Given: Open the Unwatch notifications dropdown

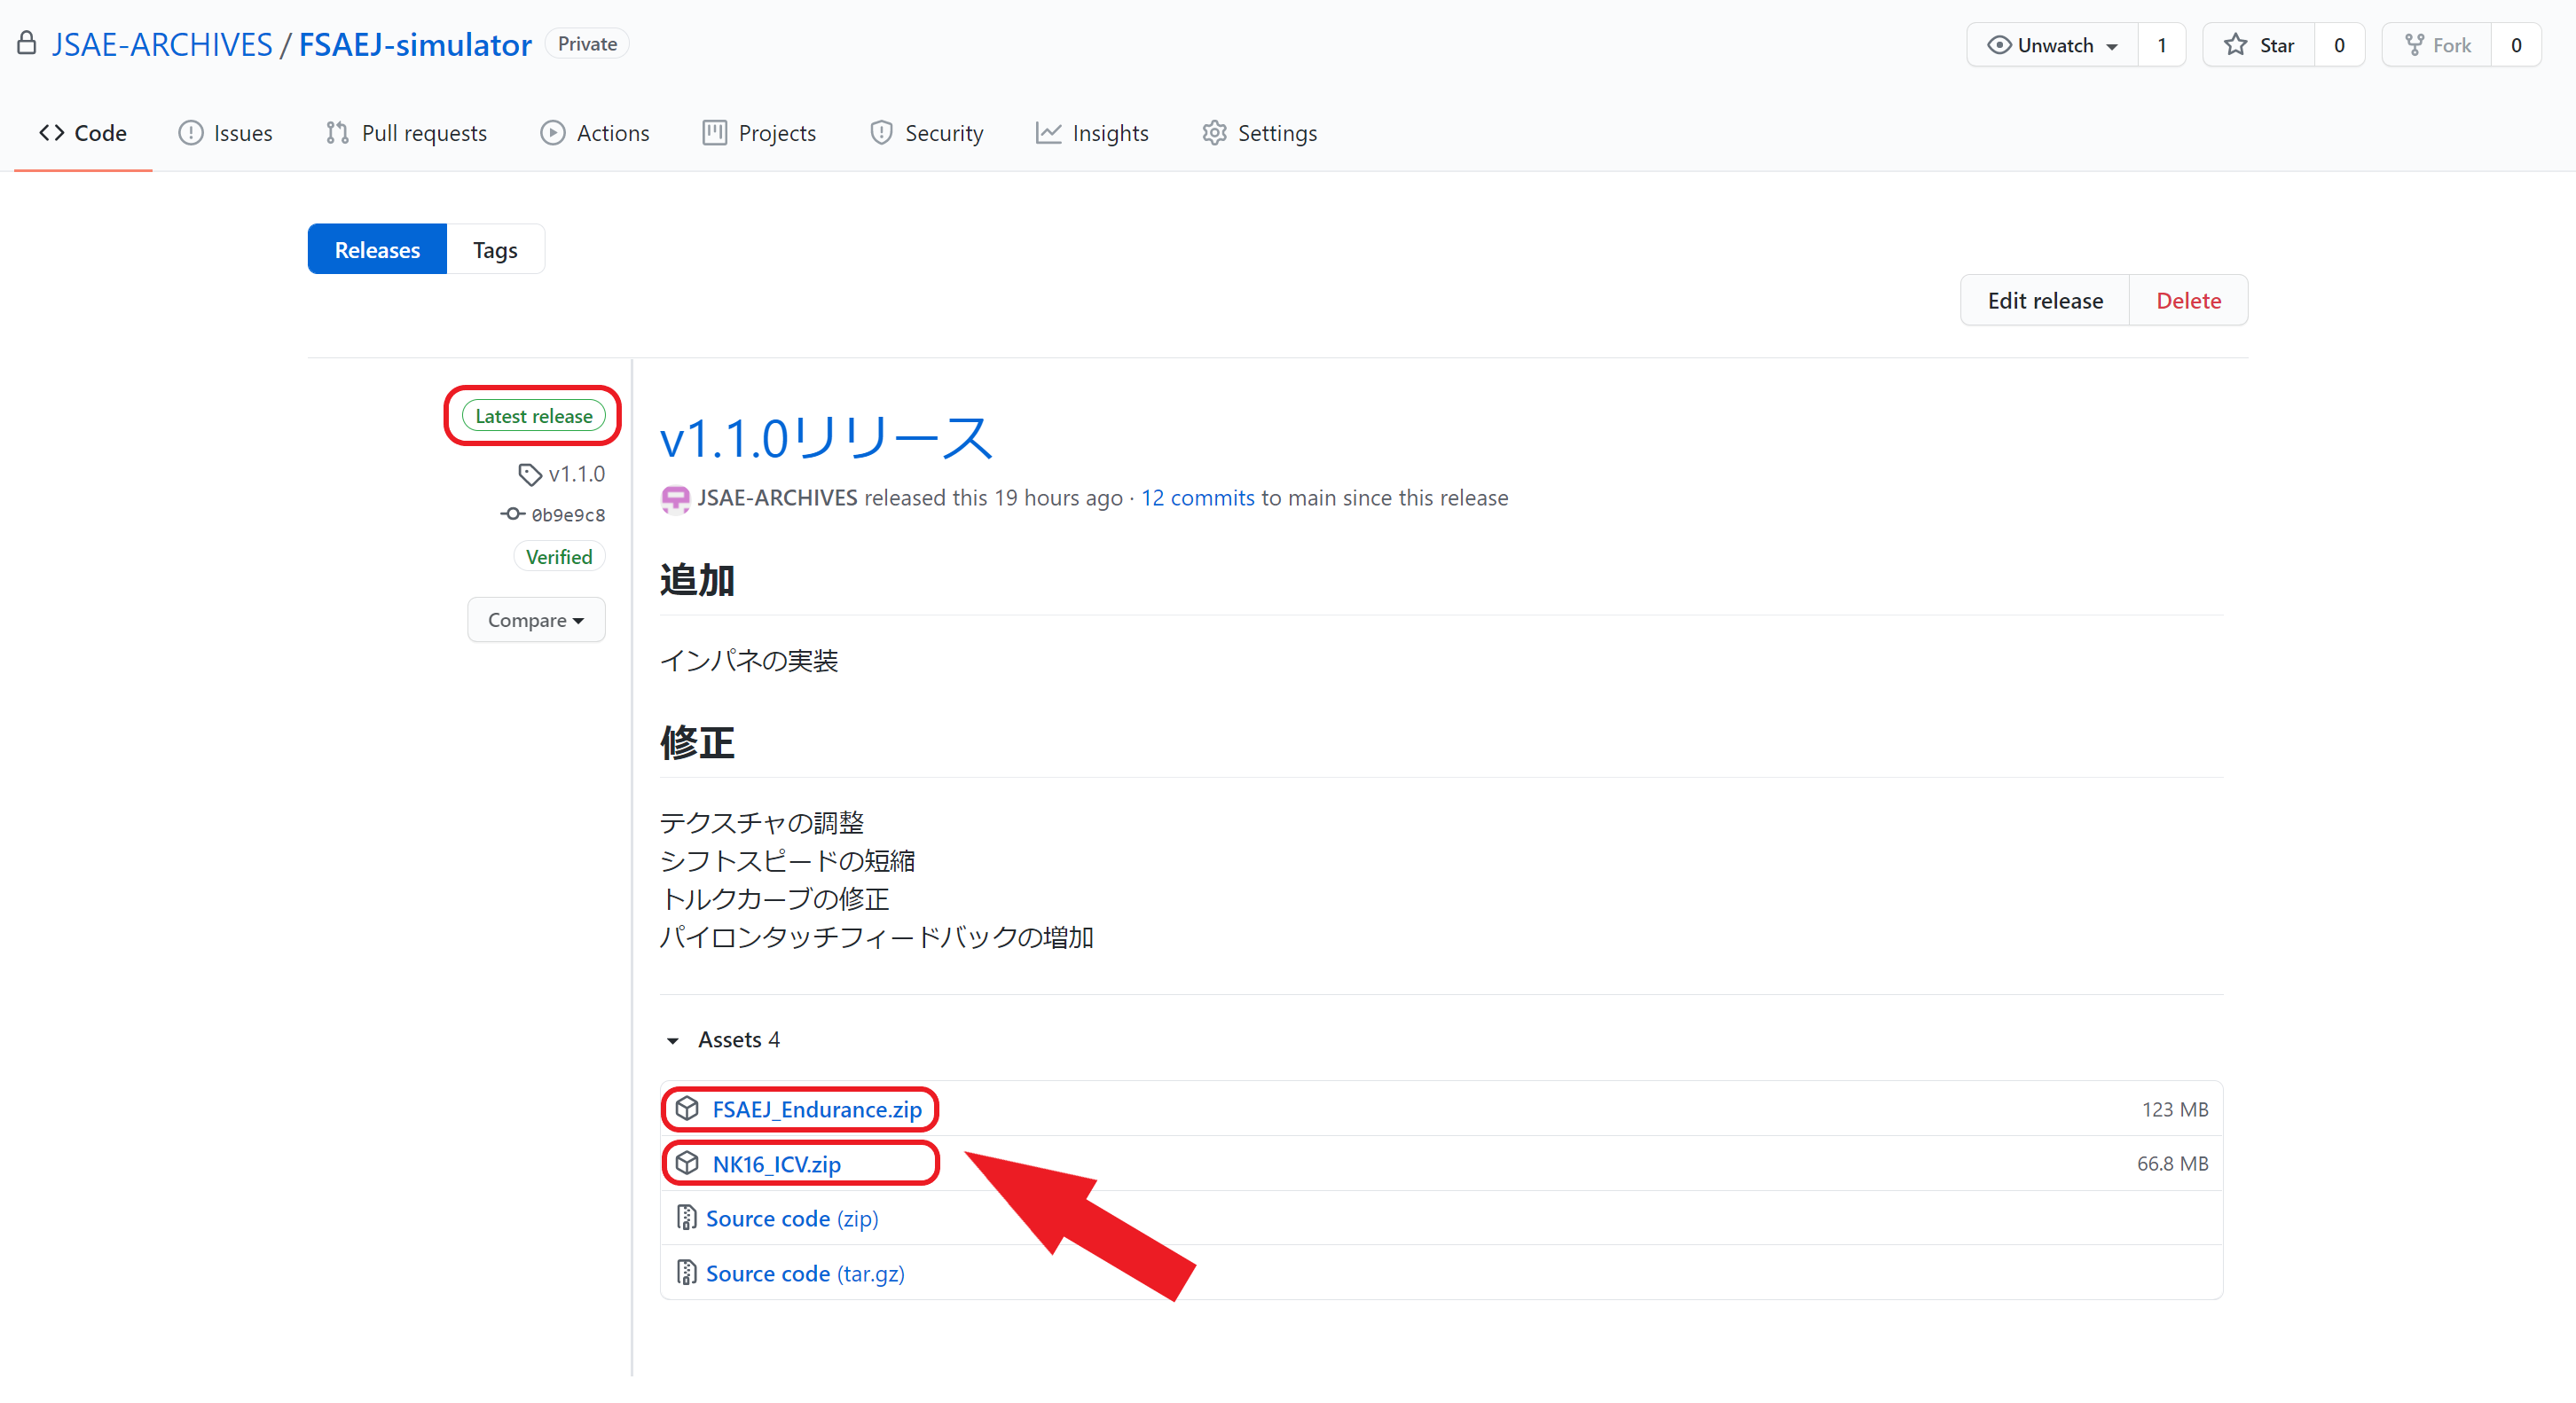Looking at the screenshot, I should point(2052,45).
